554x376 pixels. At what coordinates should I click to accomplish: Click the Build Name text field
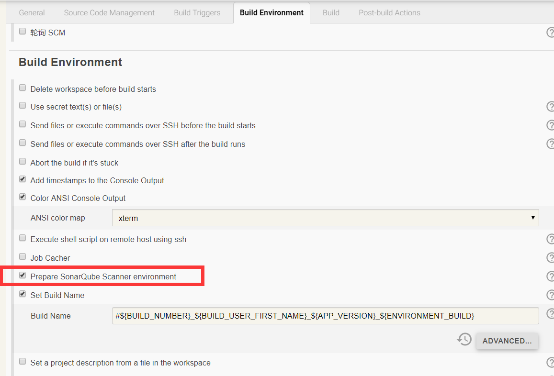pos(325,316)
